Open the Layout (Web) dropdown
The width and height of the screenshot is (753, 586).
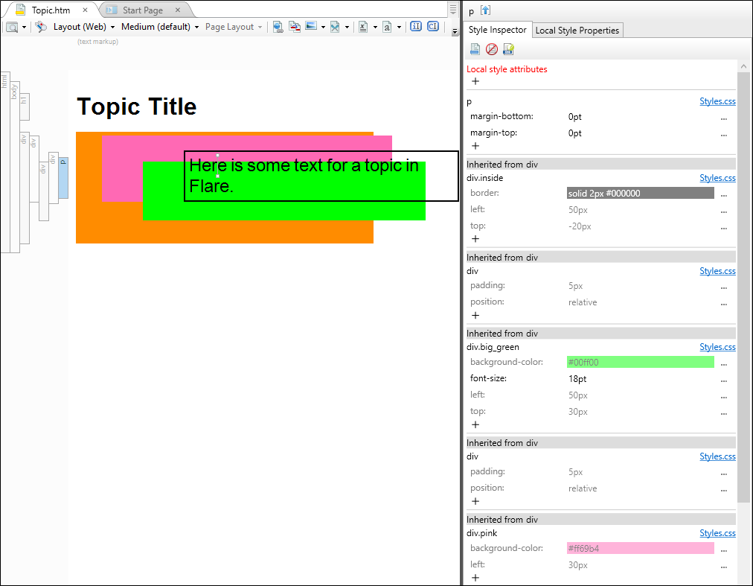pyautogui.click(x=84, y=27)
